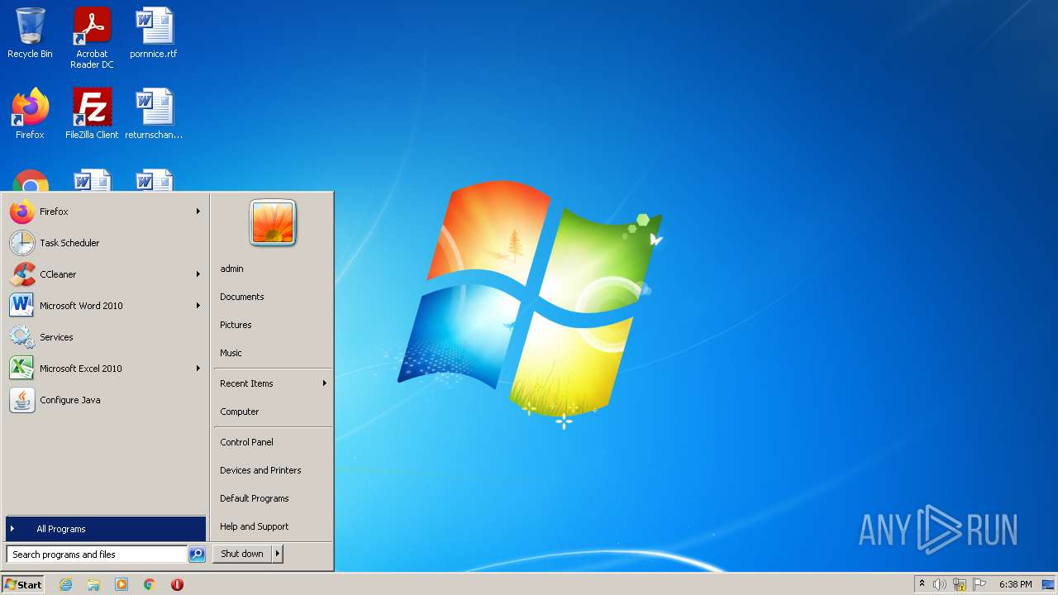Image resolution: width=1058 pixels, height=595 pixels.
Task: Open Acrobat Reader DC desktop shortcut
Action: pyautogui.click(x=92, y=38)
